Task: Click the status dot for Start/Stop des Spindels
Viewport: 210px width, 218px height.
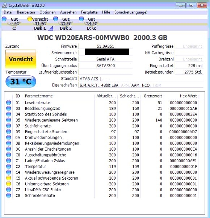Action: click(x=8, y=114)
